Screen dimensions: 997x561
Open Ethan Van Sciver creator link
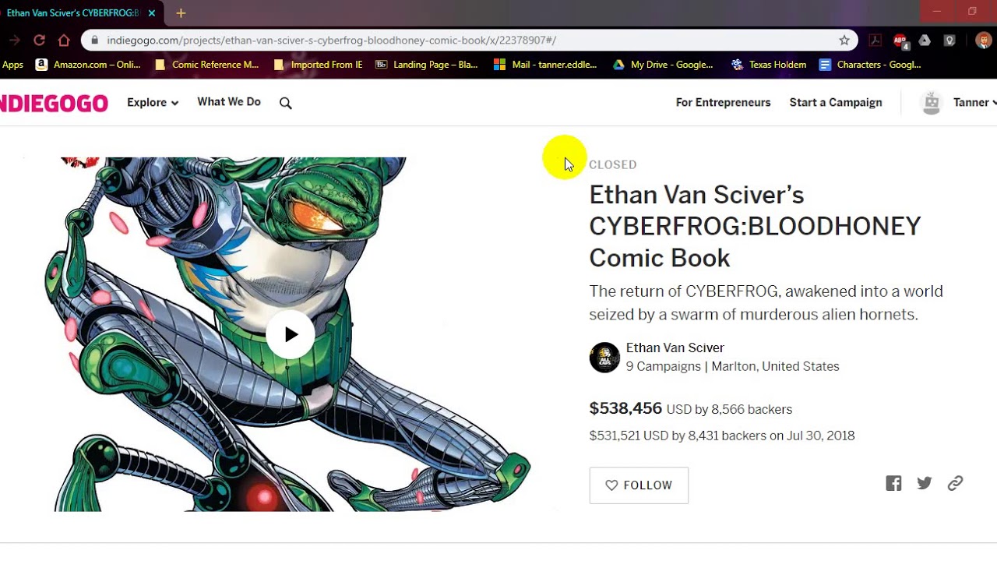click(x=675, y=348)
